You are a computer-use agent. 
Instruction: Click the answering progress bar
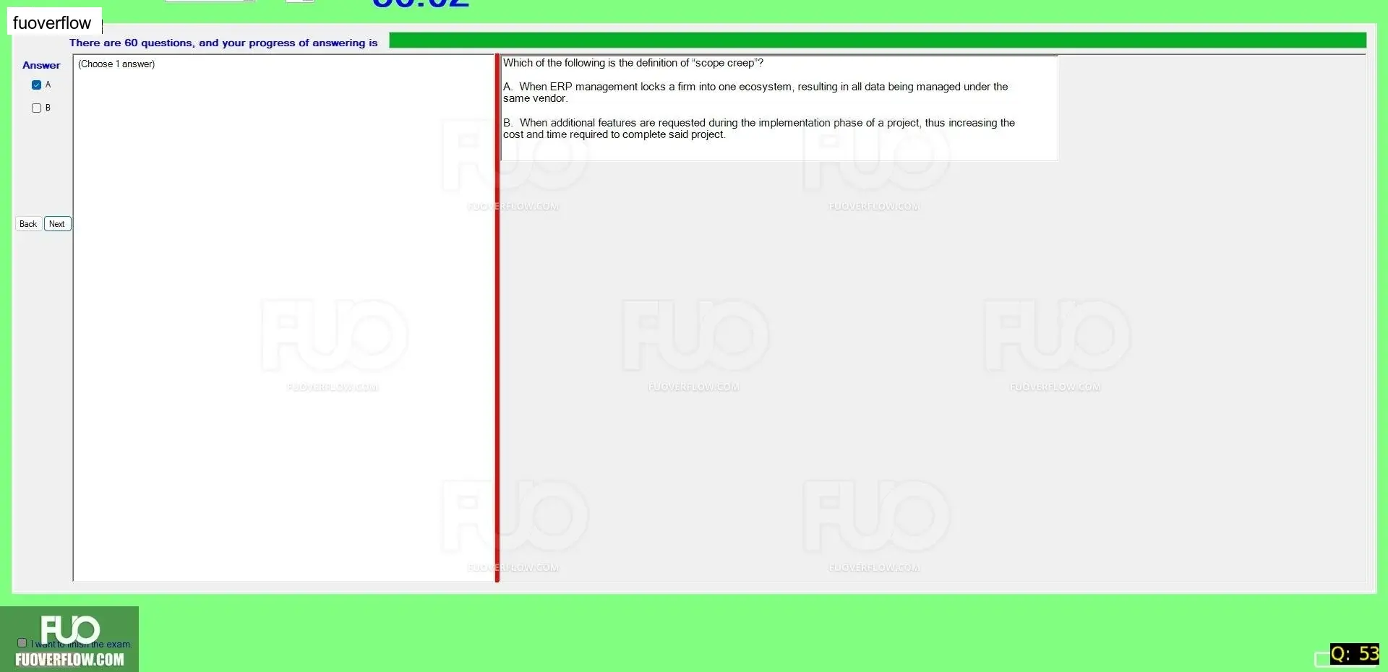point(878,40)
